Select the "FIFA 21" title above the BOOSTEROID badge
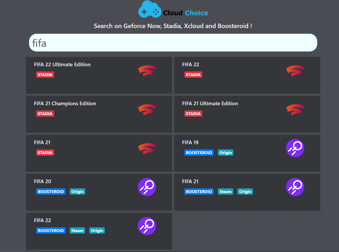The image size is (339, 252). click(x=190, y=182)
